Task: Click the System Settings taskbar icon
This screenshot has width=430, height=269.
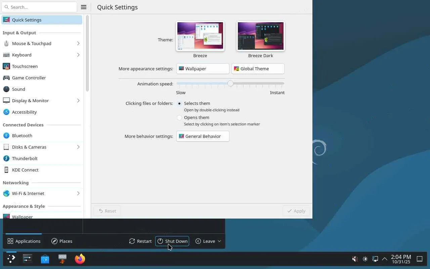Action: pos(27,259)
